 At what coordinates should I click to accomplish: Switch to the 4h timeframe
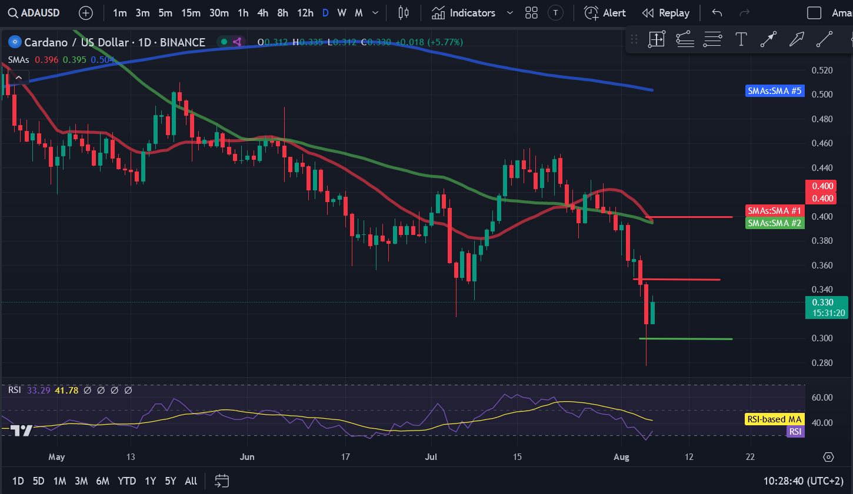point(263,13)
